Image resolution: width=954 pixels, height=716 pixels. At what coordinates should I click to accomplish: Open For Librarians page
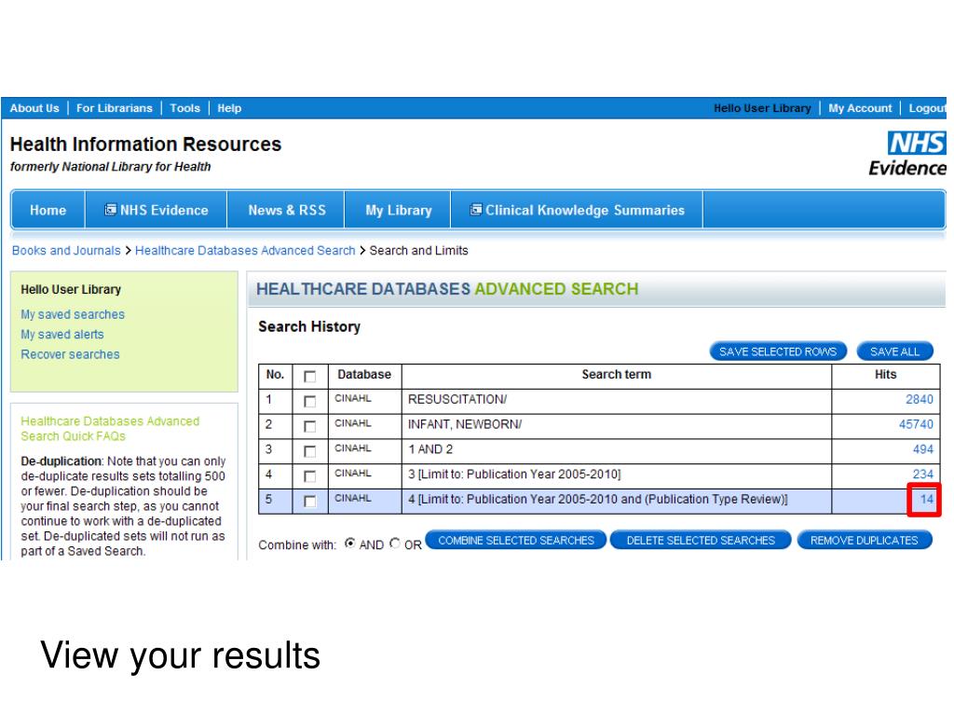click(x=115, y=108)
